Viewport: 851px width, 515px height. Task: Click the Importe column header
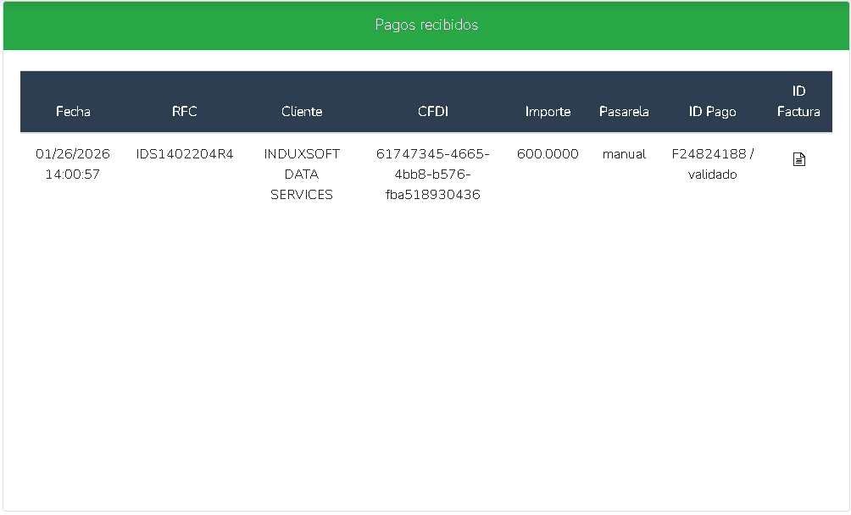[x=548, y=112]
